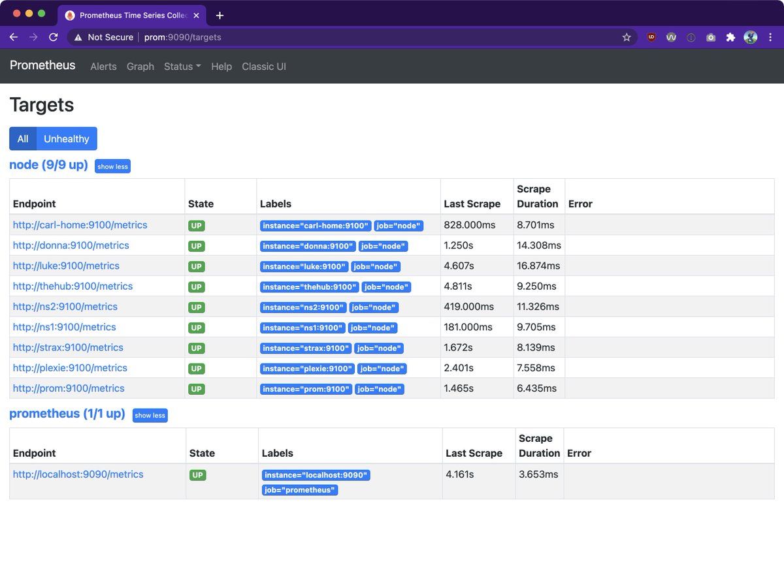Click the Targets page heading
This screenshot has height=586, width=784.
tap(42, 105)
